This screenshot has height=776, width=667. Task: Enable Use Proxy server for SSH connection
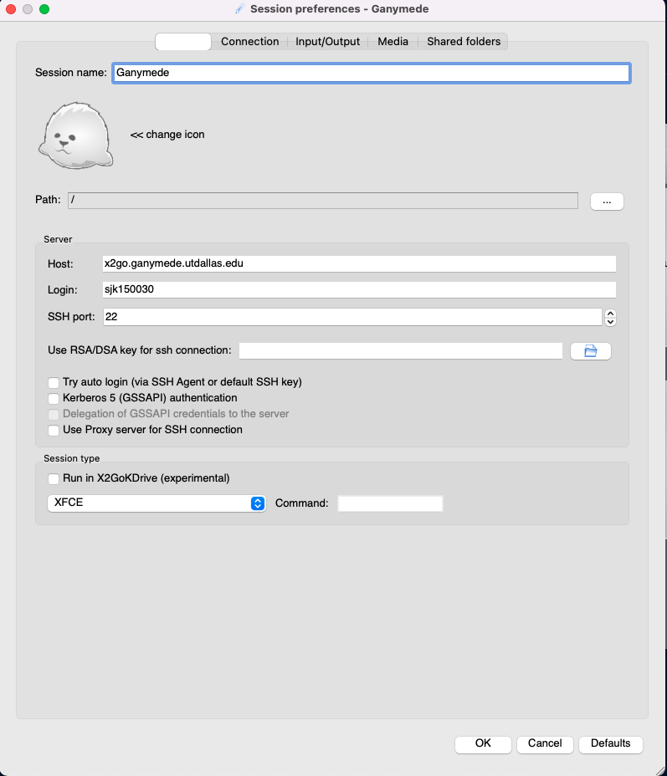(54, 430)
